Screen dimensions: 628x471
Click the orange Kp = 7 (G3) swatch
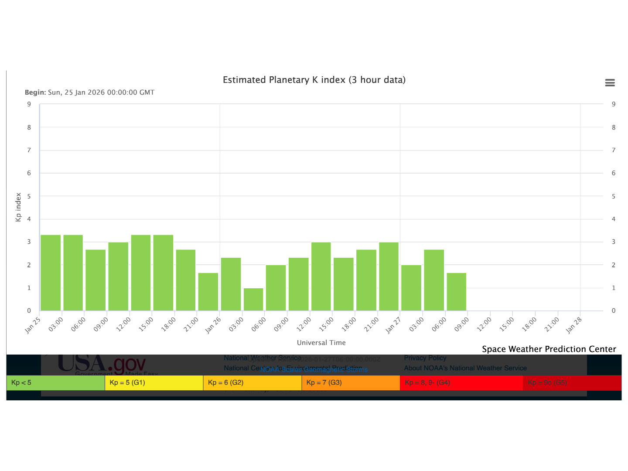[351, 383]
